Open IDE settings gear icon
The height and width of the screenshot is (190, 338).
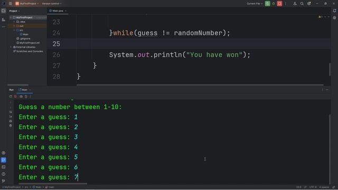click(309, 4)
